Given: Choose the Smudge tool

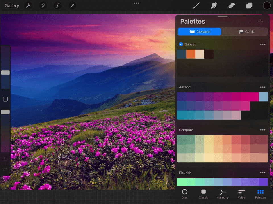Looking at the screenshot, I should pos(214,6).
